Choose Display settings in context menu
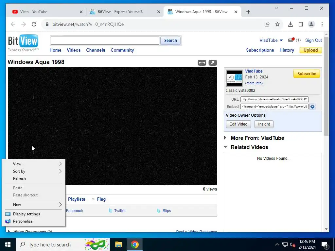 point(34,214)
